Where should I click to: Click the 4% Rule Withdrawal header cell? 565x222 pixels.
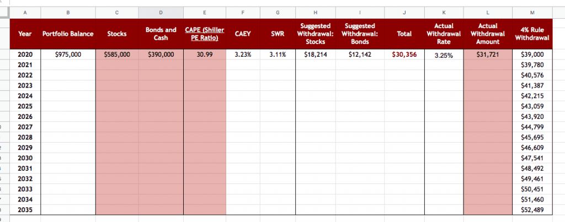pos(532,34)
